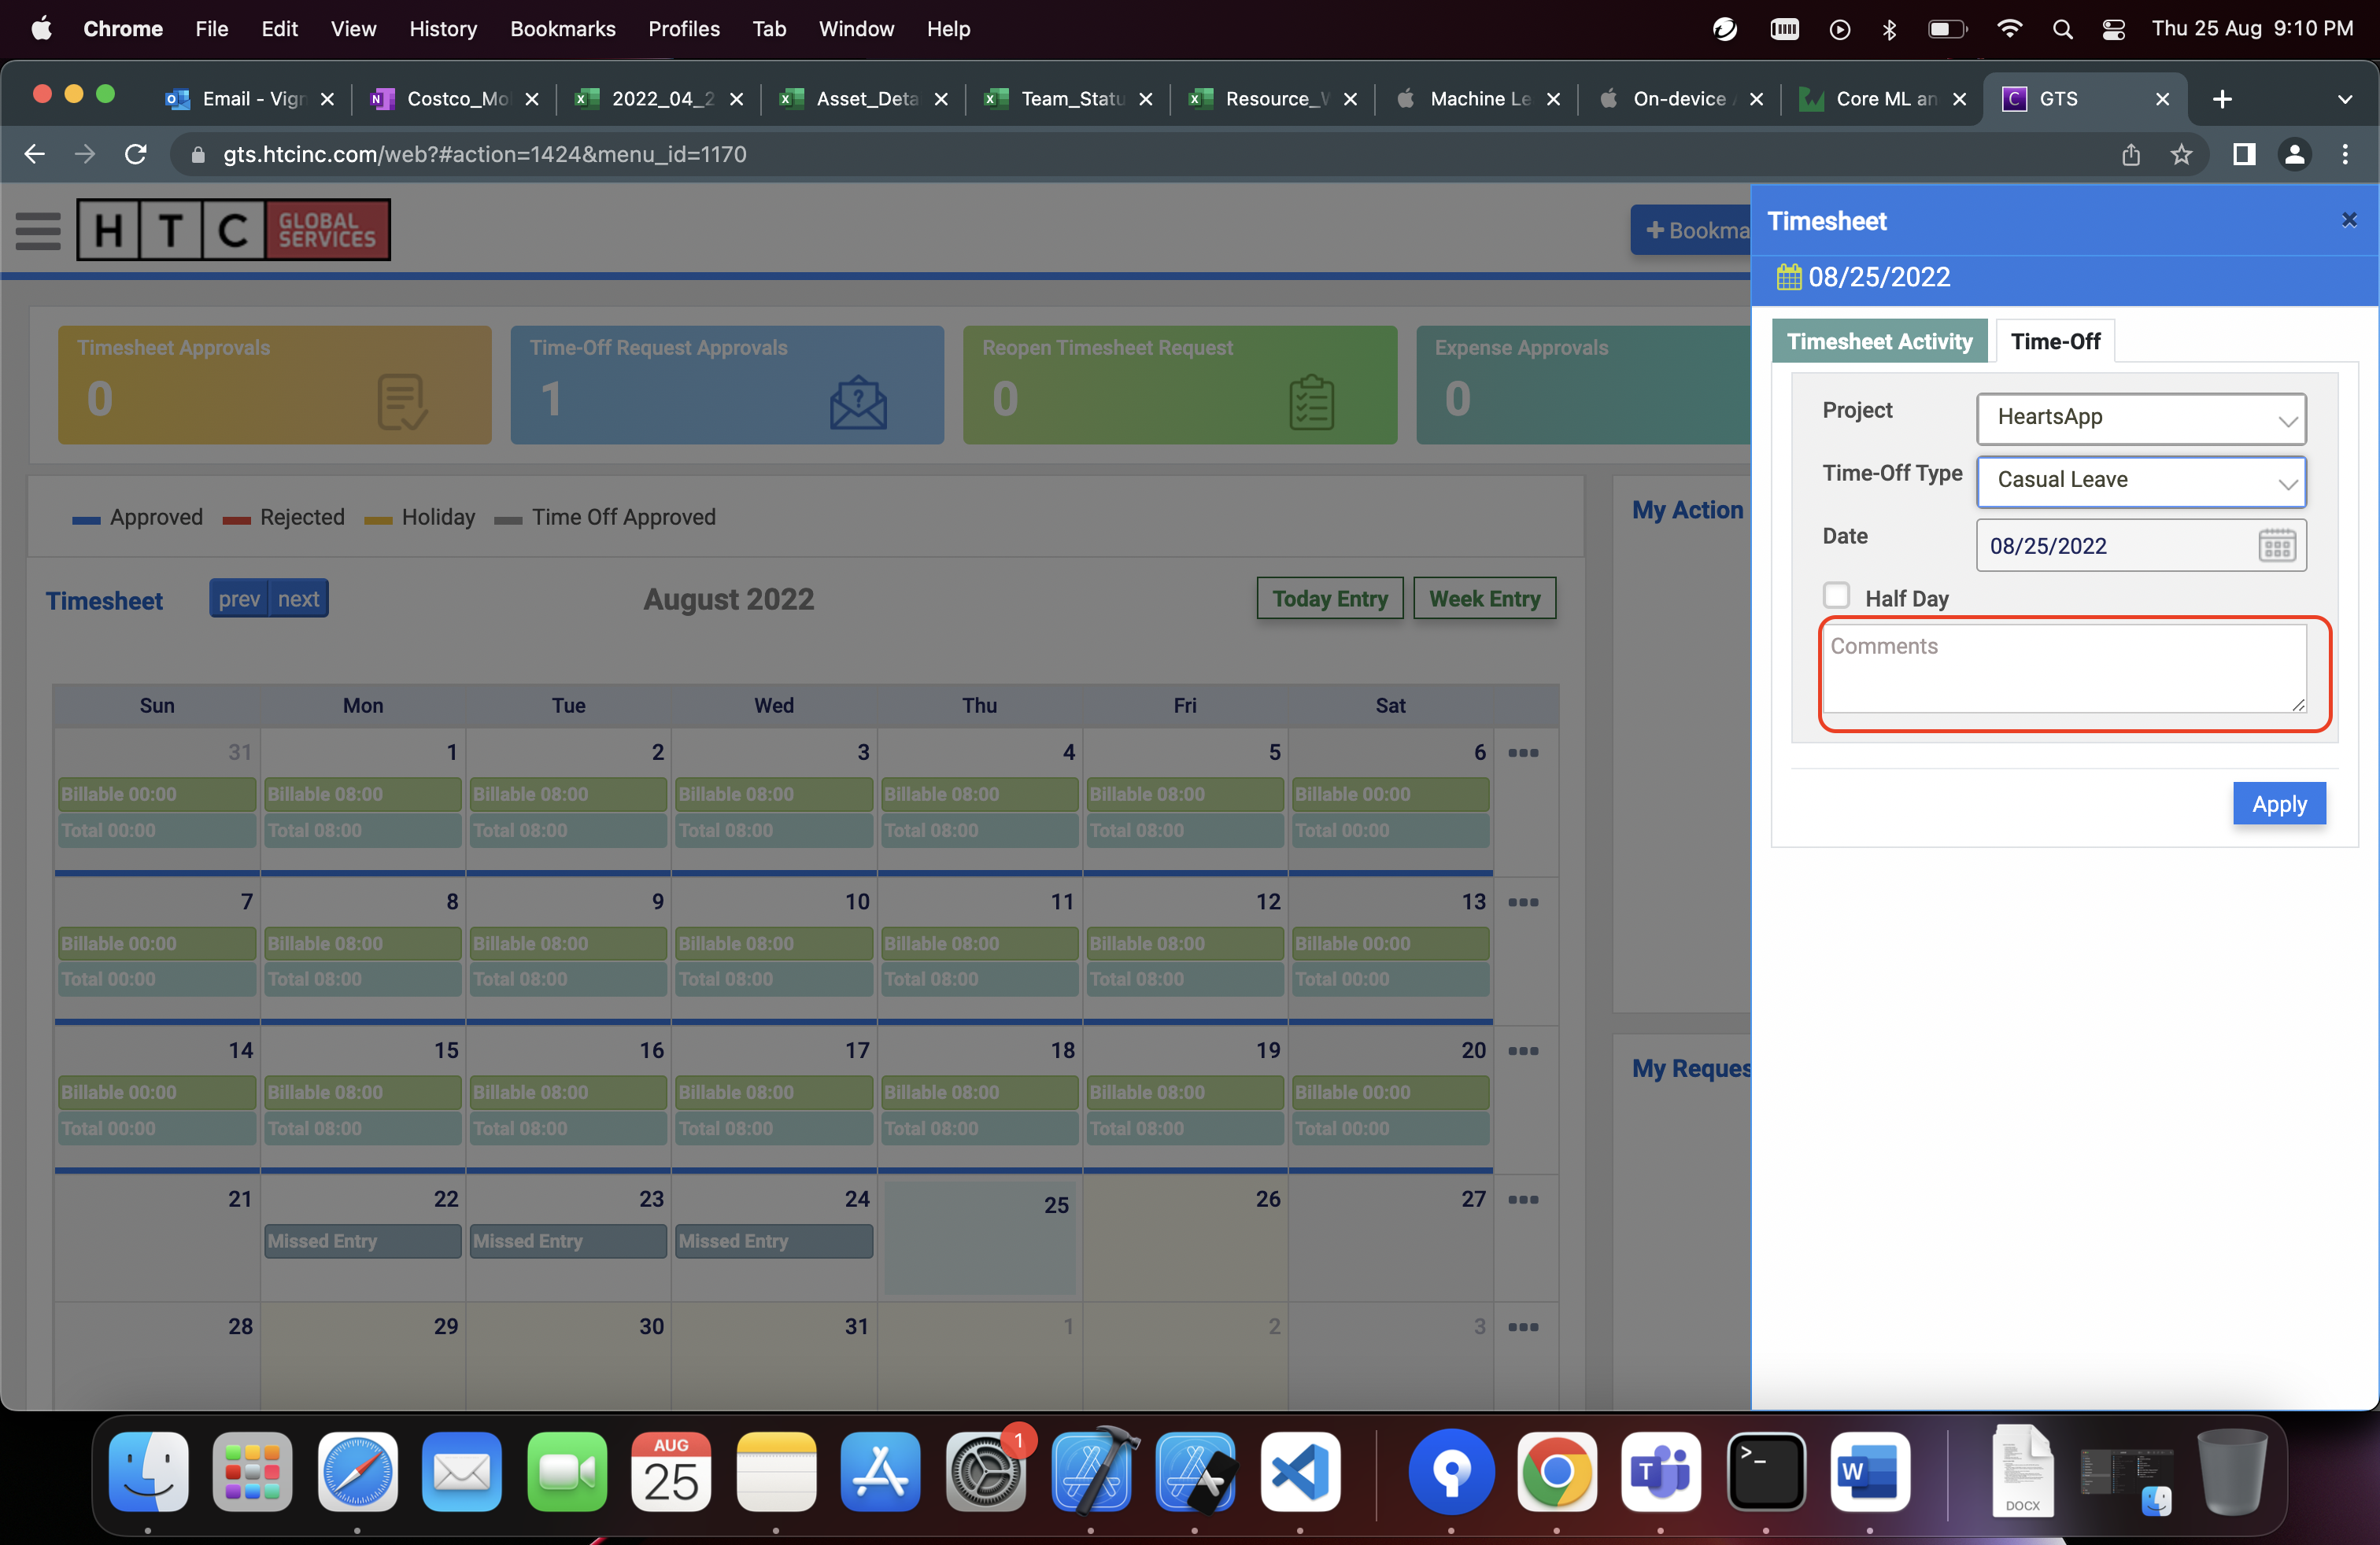Bookmark this page with the star icon

point(2181,154)
